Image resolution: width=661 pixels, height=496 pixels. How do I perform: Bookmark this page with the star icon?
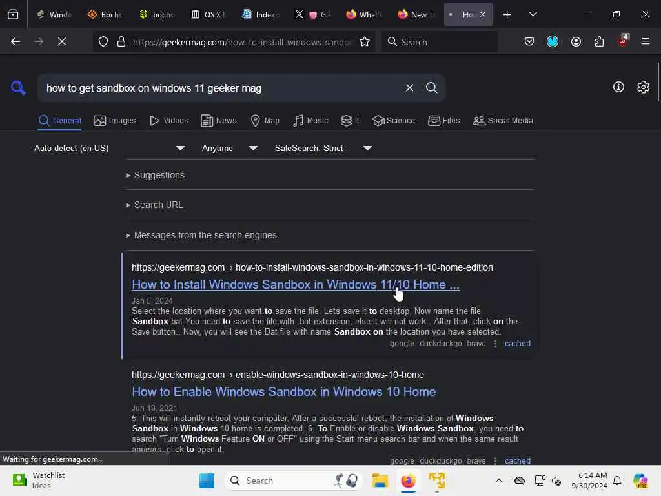365,42
